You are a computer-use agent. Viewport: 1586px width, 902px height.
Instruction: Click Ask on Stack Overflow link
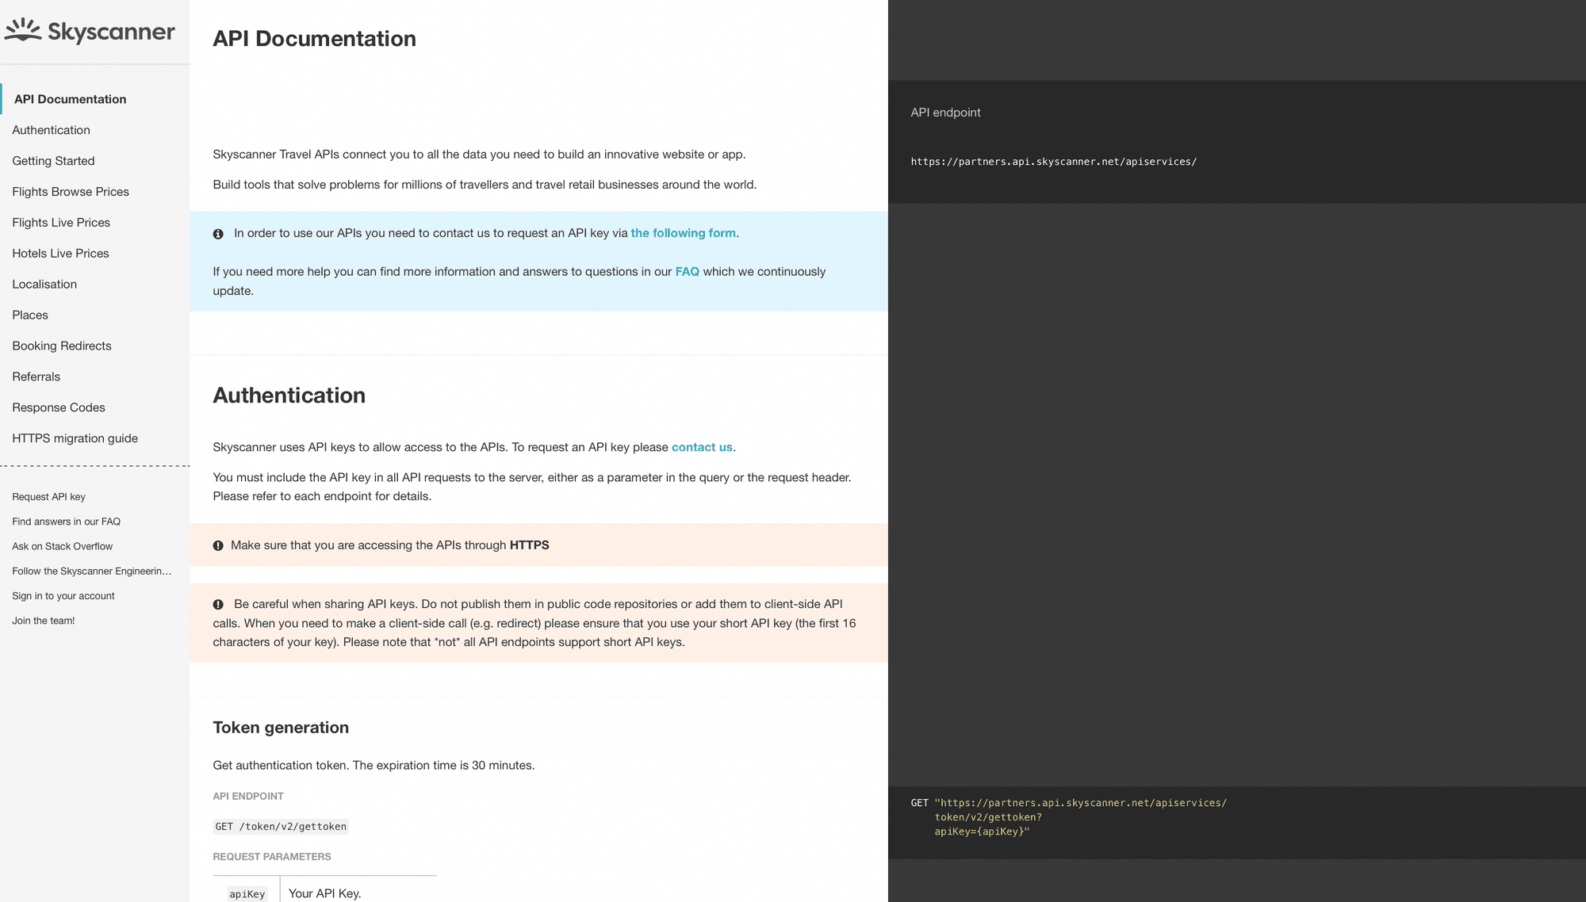click(62, 546)
